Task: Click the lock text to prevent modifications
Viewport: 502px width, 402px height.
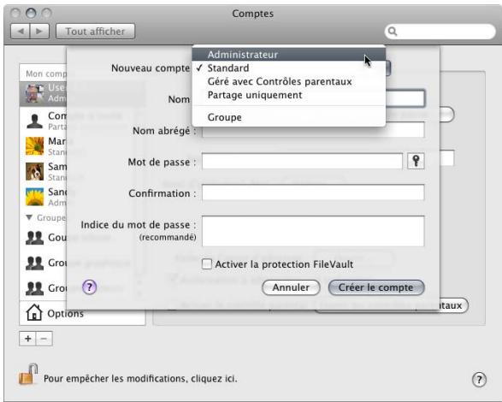Action: point(140,379)
